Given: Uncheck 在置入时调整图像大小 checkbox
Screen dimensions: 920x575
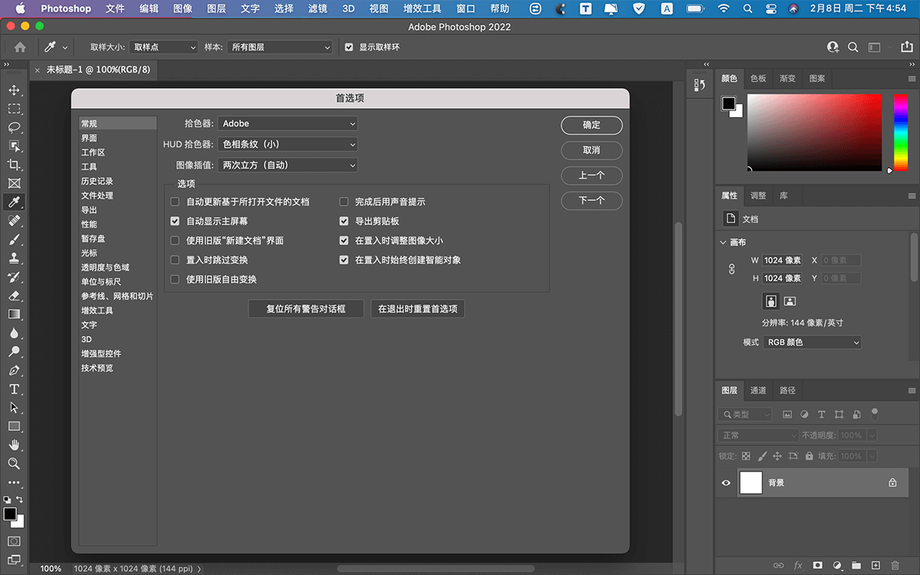Looking at the screenshot, I should pyautogui.click(x=344, y=240).
